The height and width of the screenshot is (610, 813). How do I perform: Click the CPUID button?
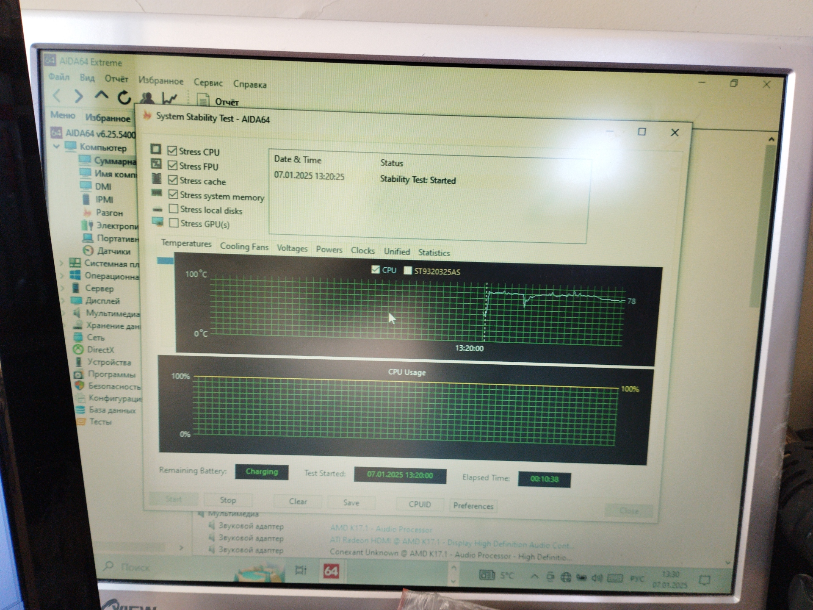[419, 504]
